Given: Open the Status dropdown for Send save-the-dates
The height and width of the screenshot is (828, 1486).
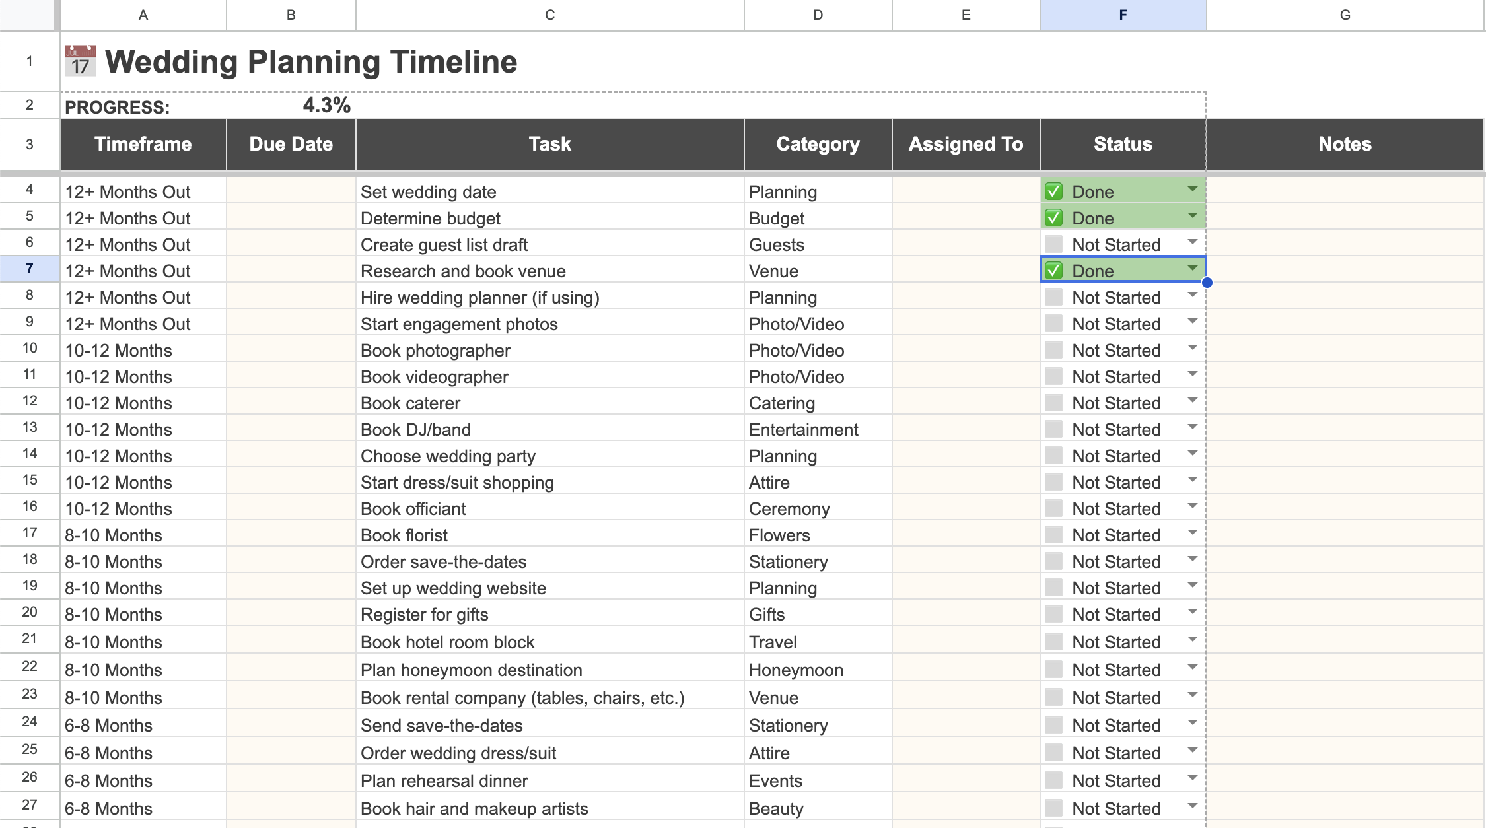Looking at the screenshot, I should [x=1193, y=724].
